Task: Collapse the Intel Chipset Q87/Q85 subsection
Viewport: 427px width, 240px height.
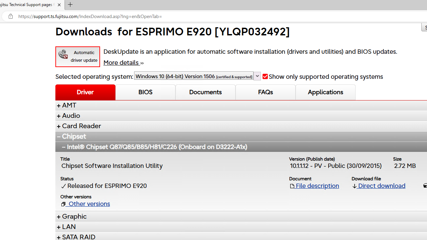Action: (241, 147)
